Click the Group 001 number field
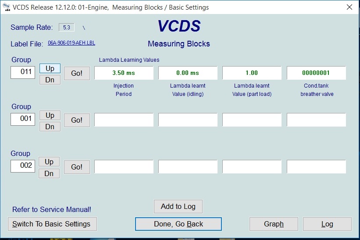This screenshot has width=360, height=240. coord(23,119)
